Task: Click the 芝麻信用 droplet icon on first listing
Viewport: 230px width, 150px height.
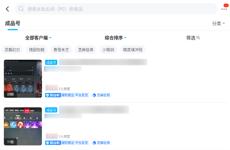Action: coord(94,95)
